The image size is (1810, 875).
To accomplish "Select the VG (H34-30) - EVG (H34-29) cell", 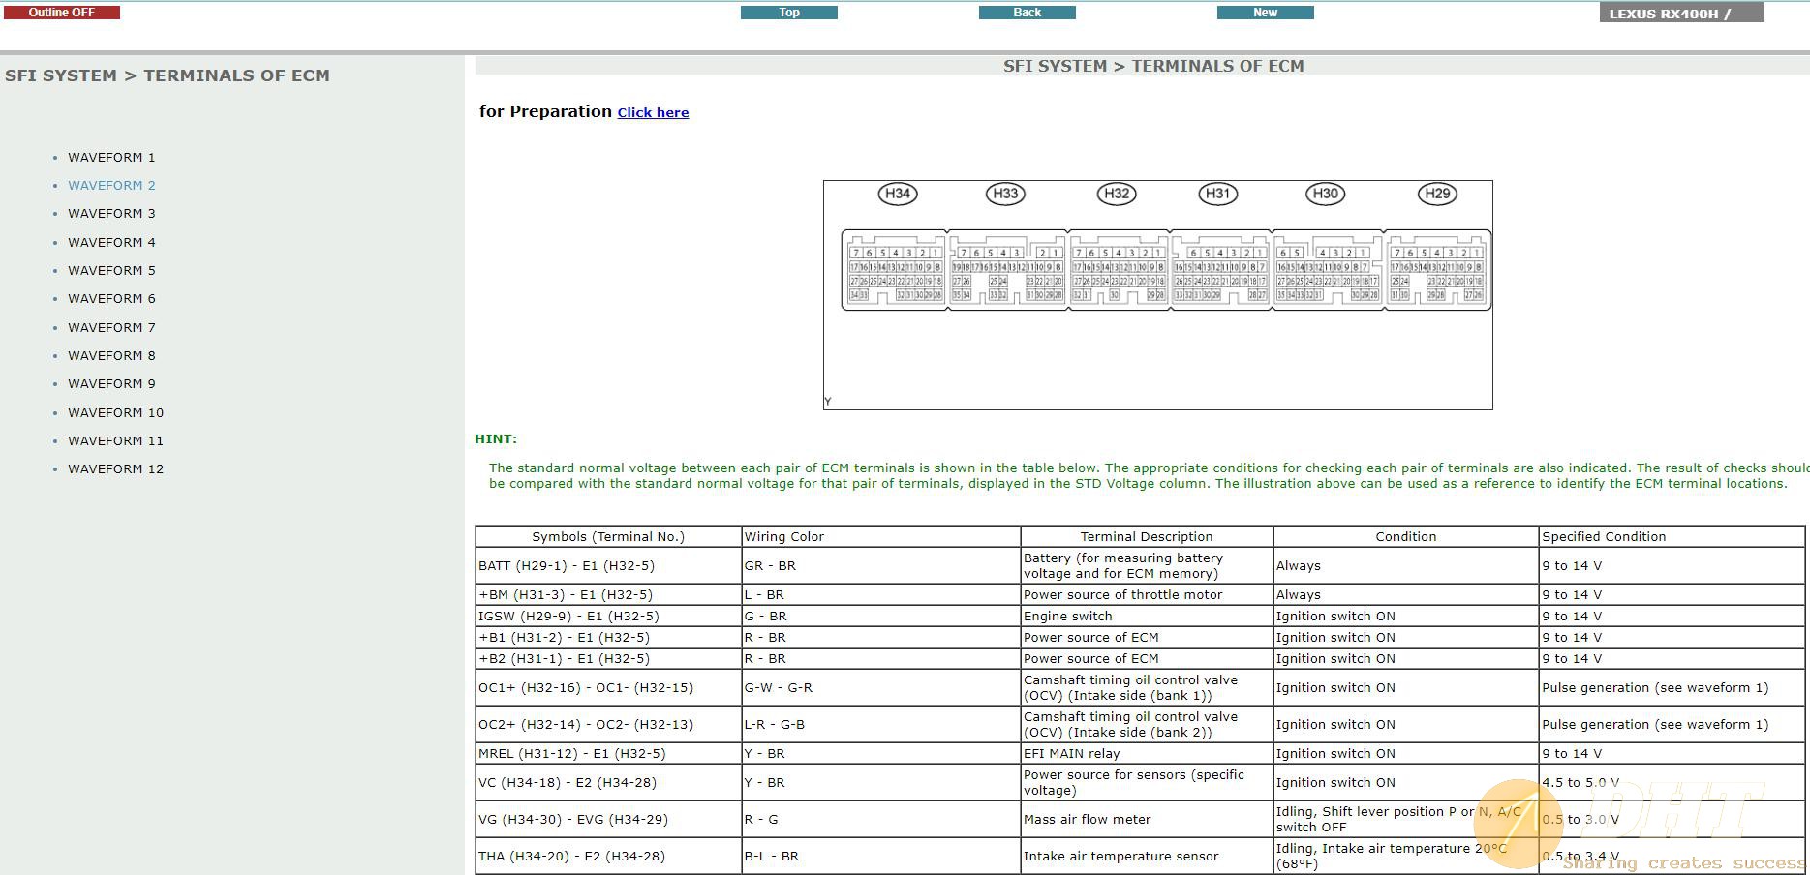I will [x=608, y=819].
